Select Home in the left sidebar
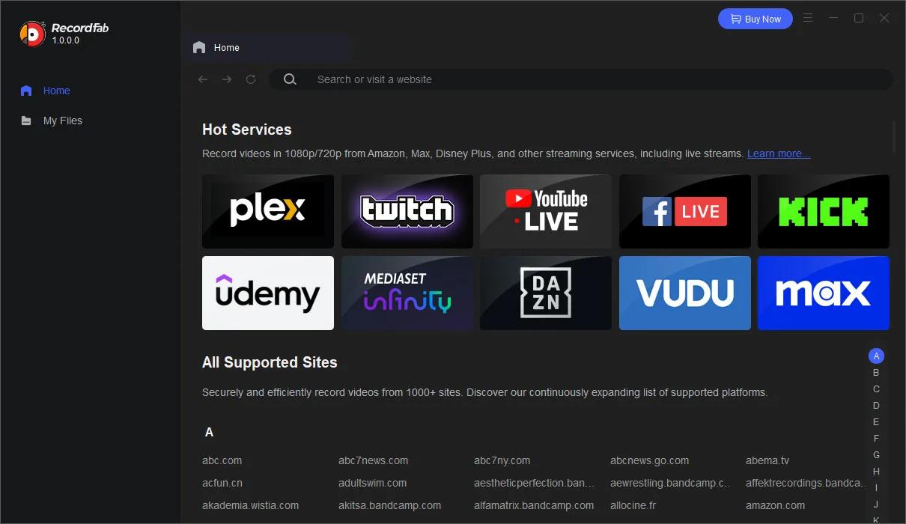This screenshot has width=906, height=524. [56, 91]
